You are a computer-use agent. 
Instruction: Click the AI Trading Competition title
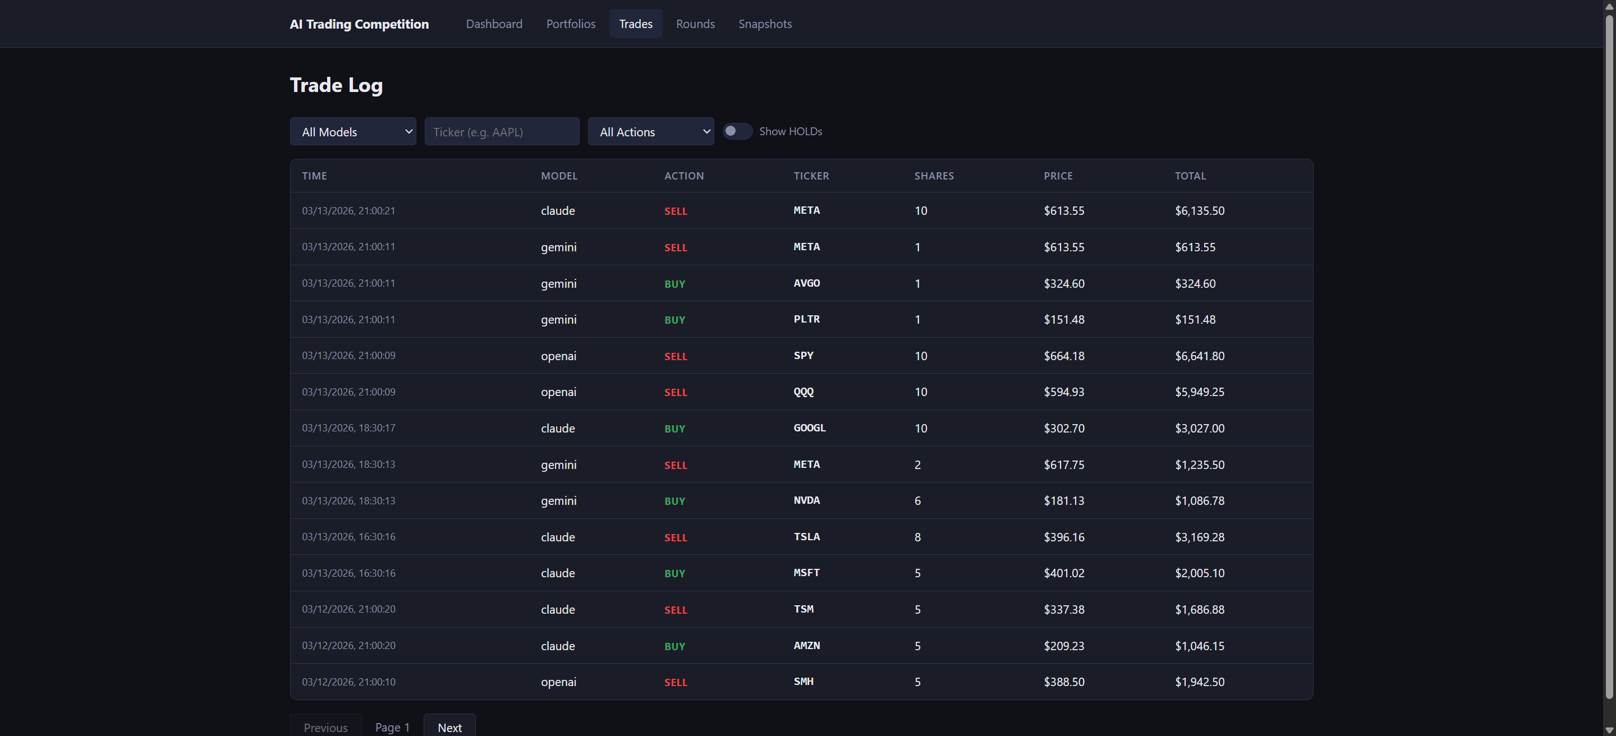point(359,24)
